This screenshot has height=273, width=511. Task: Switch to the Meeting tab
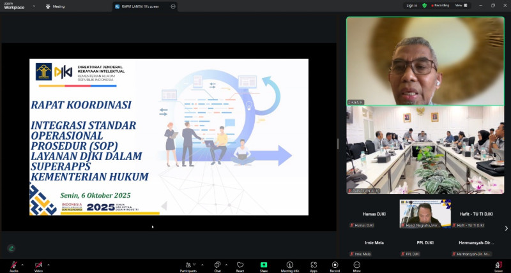click(56, 6)
